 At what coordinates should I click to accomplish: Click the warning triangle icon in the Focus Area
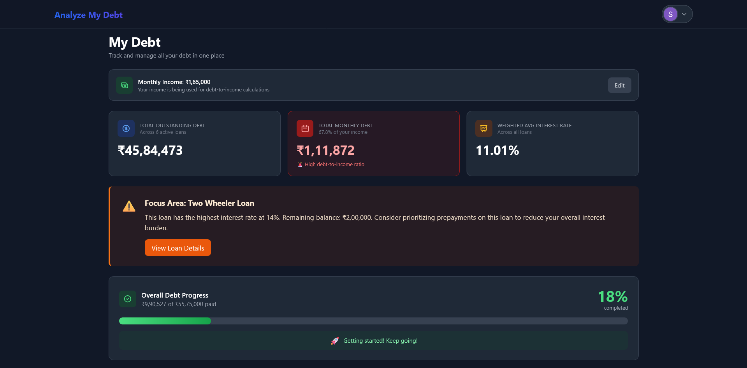pos(129,206)
